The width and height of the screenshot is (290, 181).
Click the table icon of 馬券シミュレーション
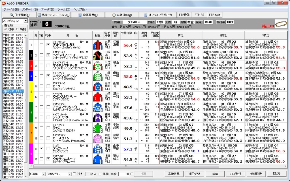[39, 15]
